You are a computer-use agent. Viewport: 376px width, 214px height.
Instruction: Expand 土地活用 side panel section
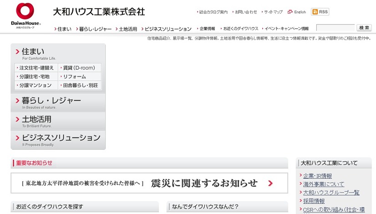58,122
